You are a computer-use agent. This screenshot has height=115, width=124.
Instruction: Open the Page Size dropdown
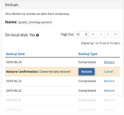pos(81,34)
